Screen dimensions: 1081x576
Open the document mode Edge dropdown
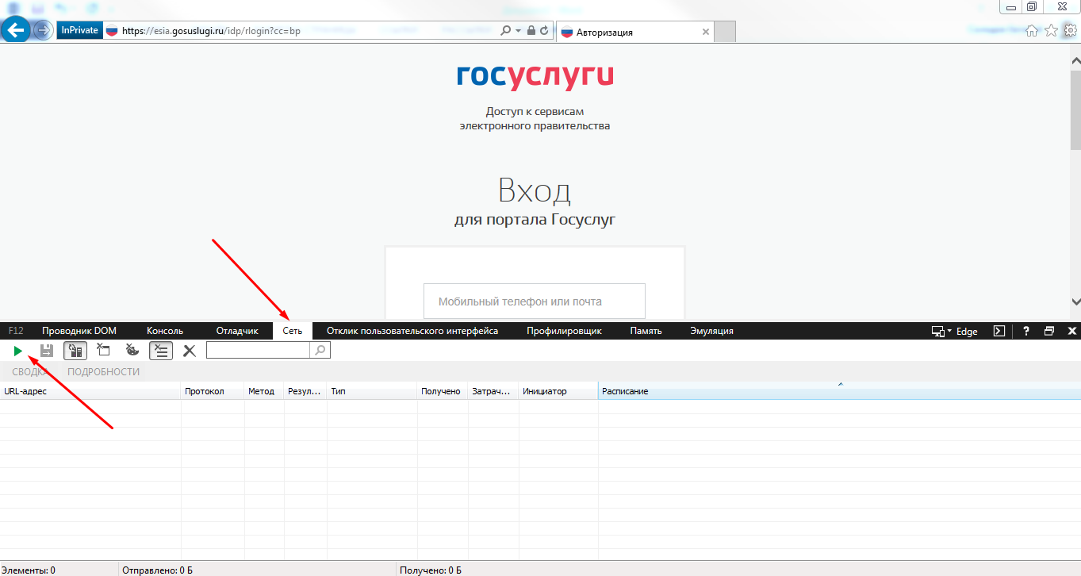click(954, 331)
